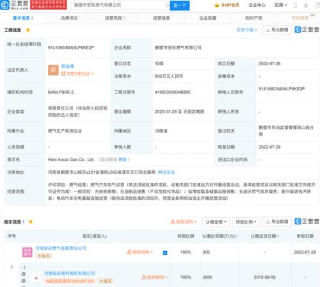Image resolution: width=320 pixels, height=287 pixels.
Task: Select 成立日期 value 2022-07-28
Action: [269, 63]
